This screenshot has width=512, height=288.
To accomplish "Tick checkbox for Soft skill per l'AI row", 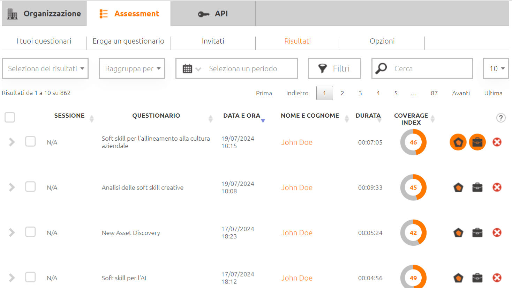I will point(30,277).
